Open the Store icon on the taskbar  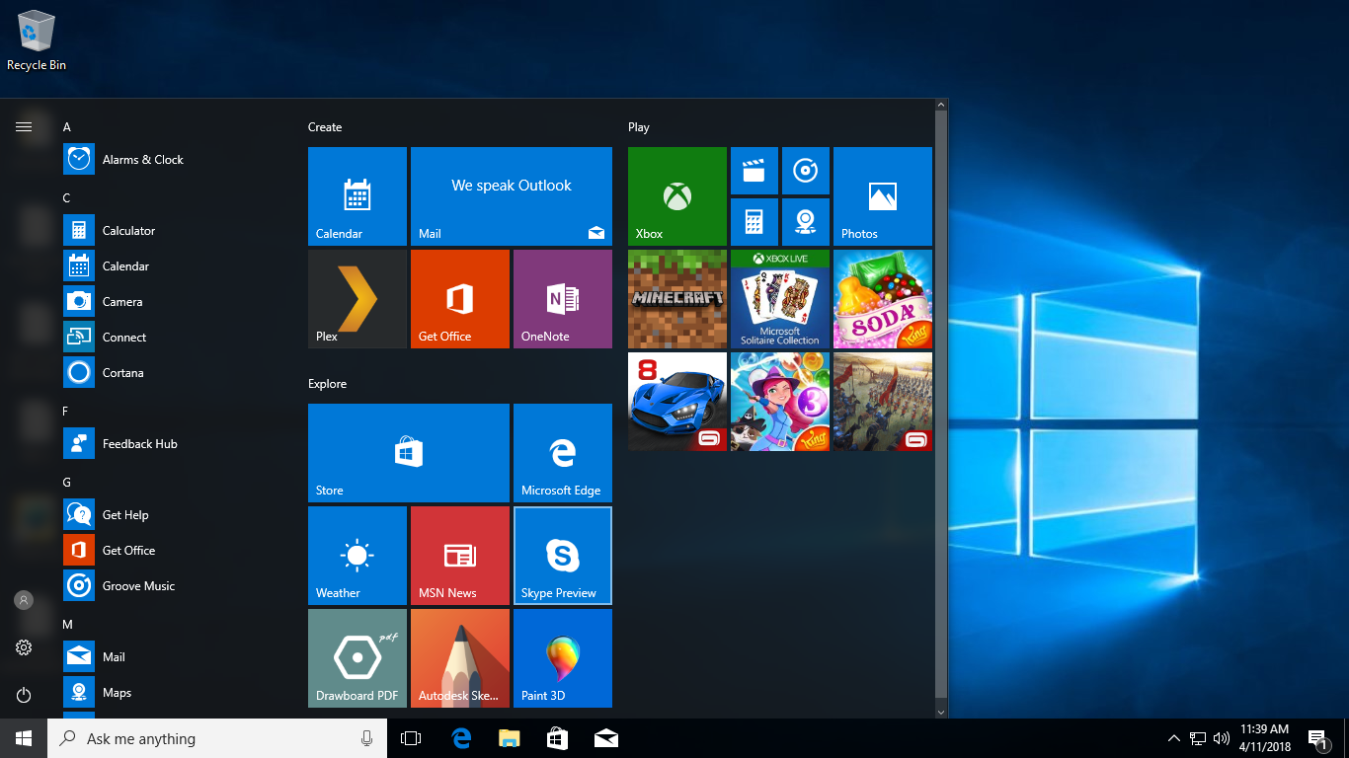click(x=558, y=738)
